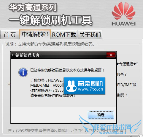Click the 奇兔刷机 banner title
143x137 pixels.
click(x=90, y=84)
